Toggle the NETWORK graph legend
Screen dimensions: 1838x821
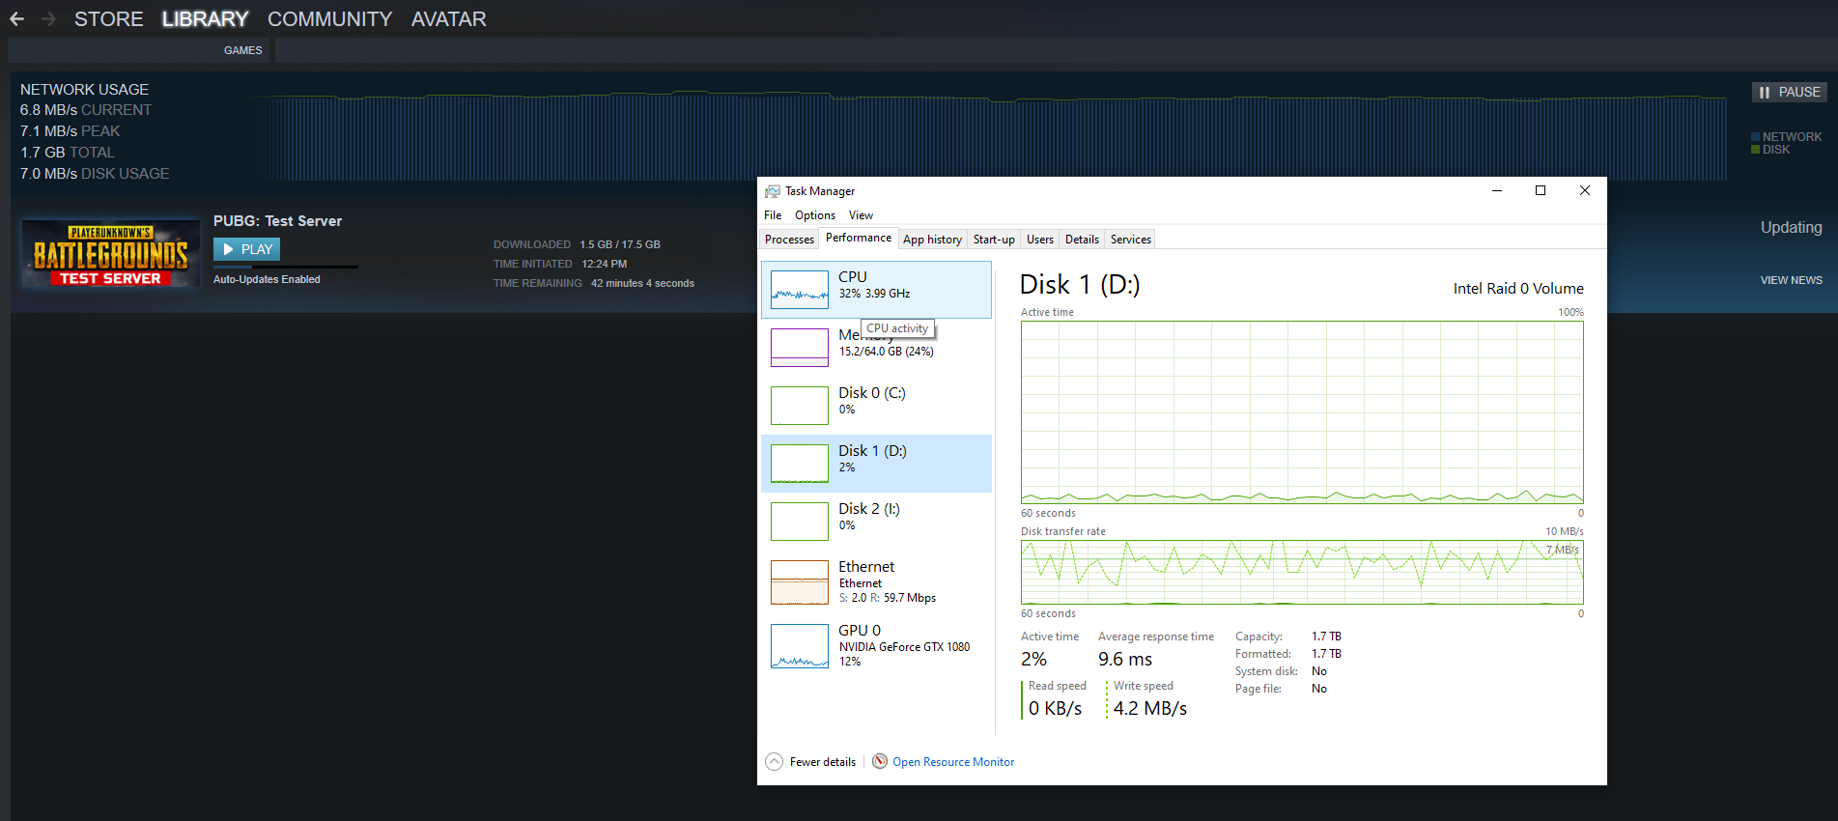pos(1786,137)
